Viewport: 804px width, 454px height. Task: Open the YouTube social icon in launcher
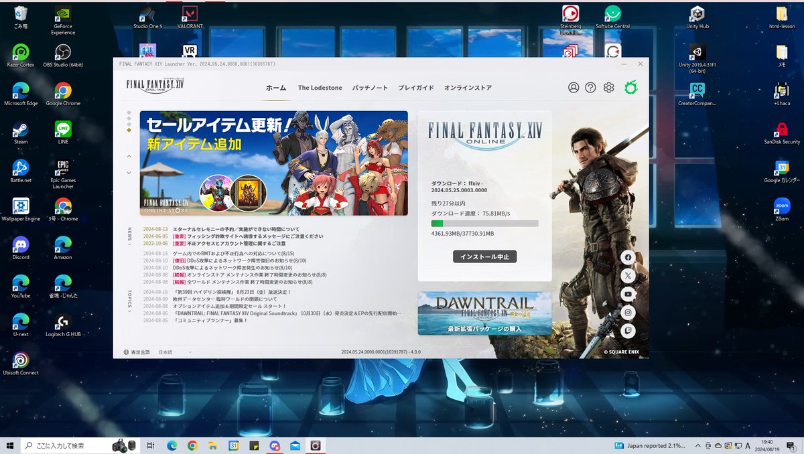point(628,294)
